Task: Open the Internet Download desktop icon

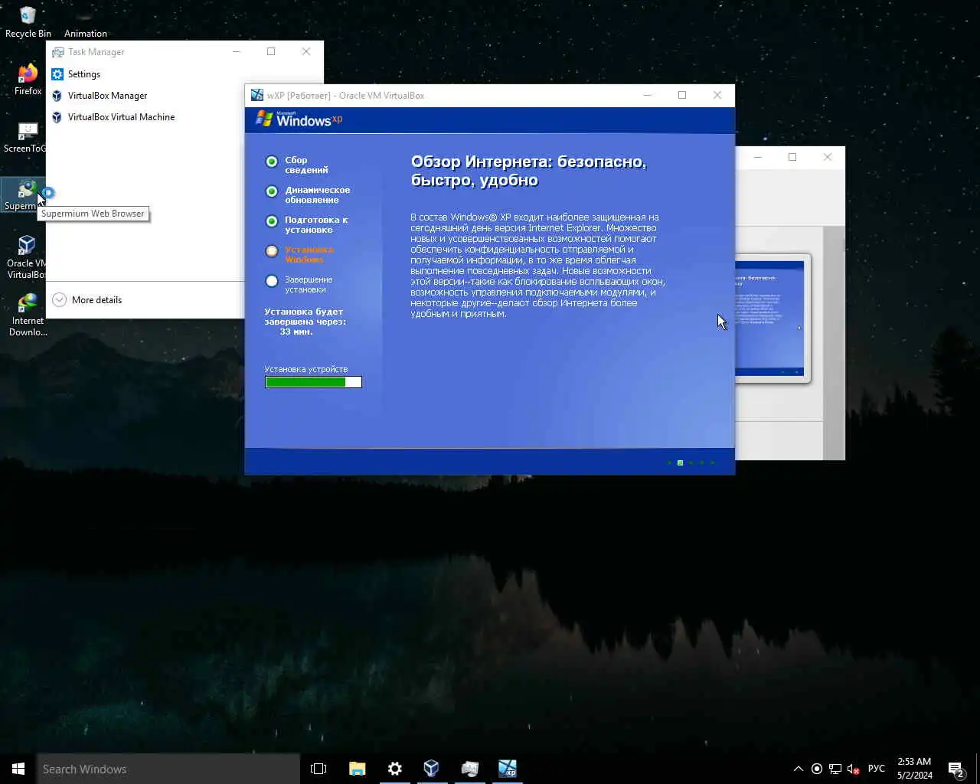Action: click(28, 315)
